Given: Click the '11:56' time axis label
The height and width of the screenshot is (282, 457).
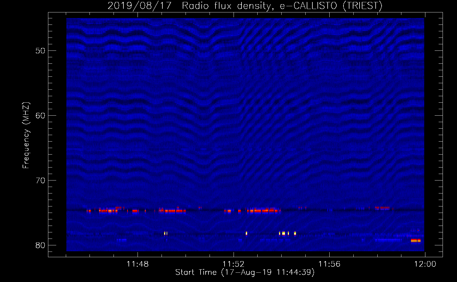Looking at the screenshot, I should point(329,264).
